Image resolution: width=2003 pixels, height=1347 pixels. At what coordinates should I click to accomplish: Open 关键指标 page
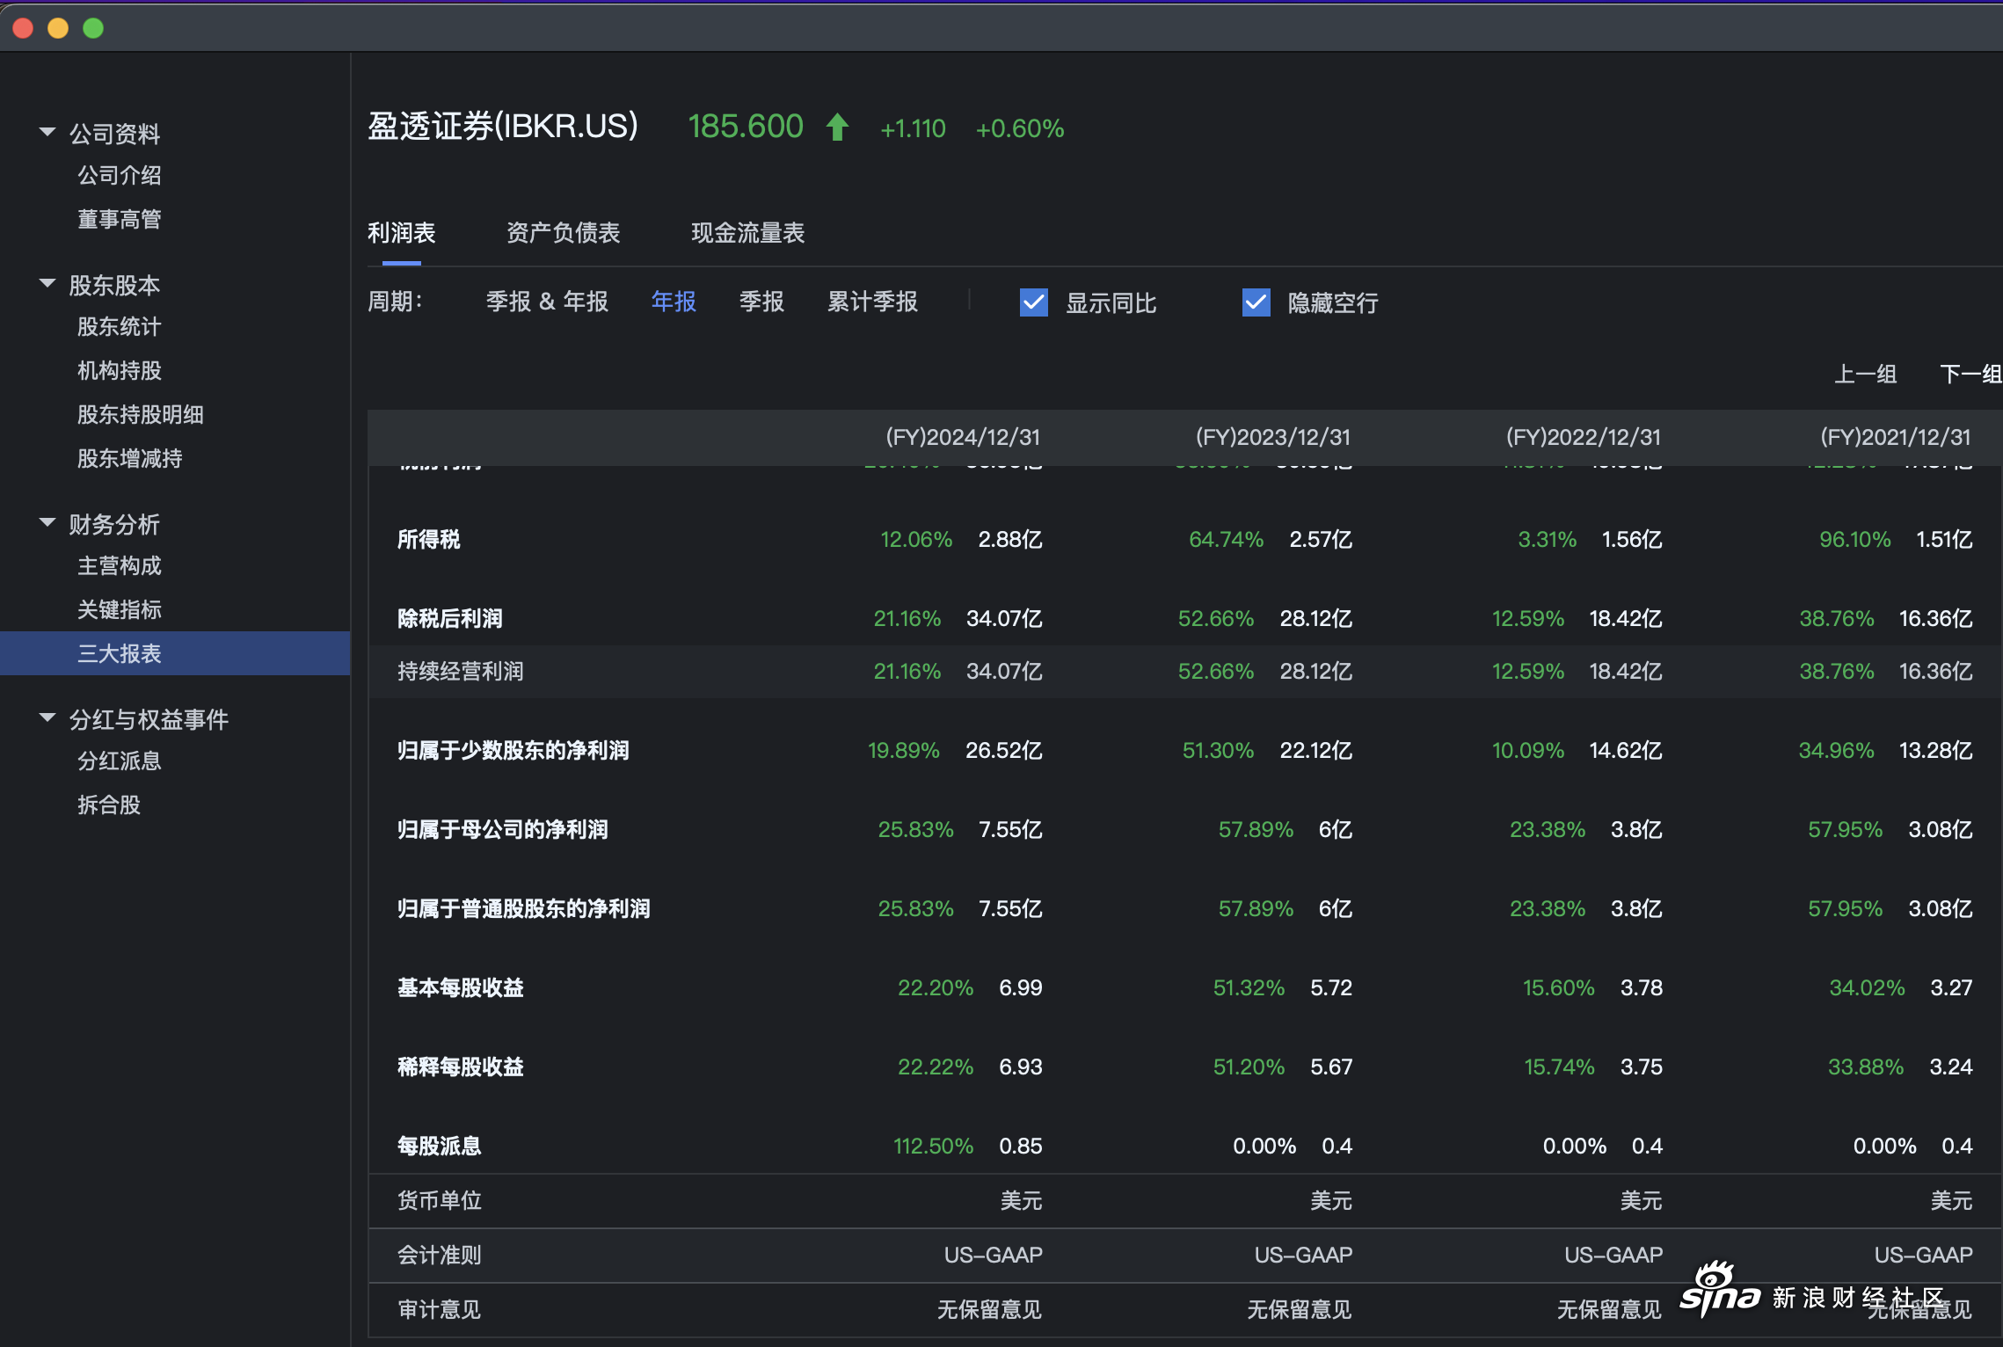(x=120, y=609)
